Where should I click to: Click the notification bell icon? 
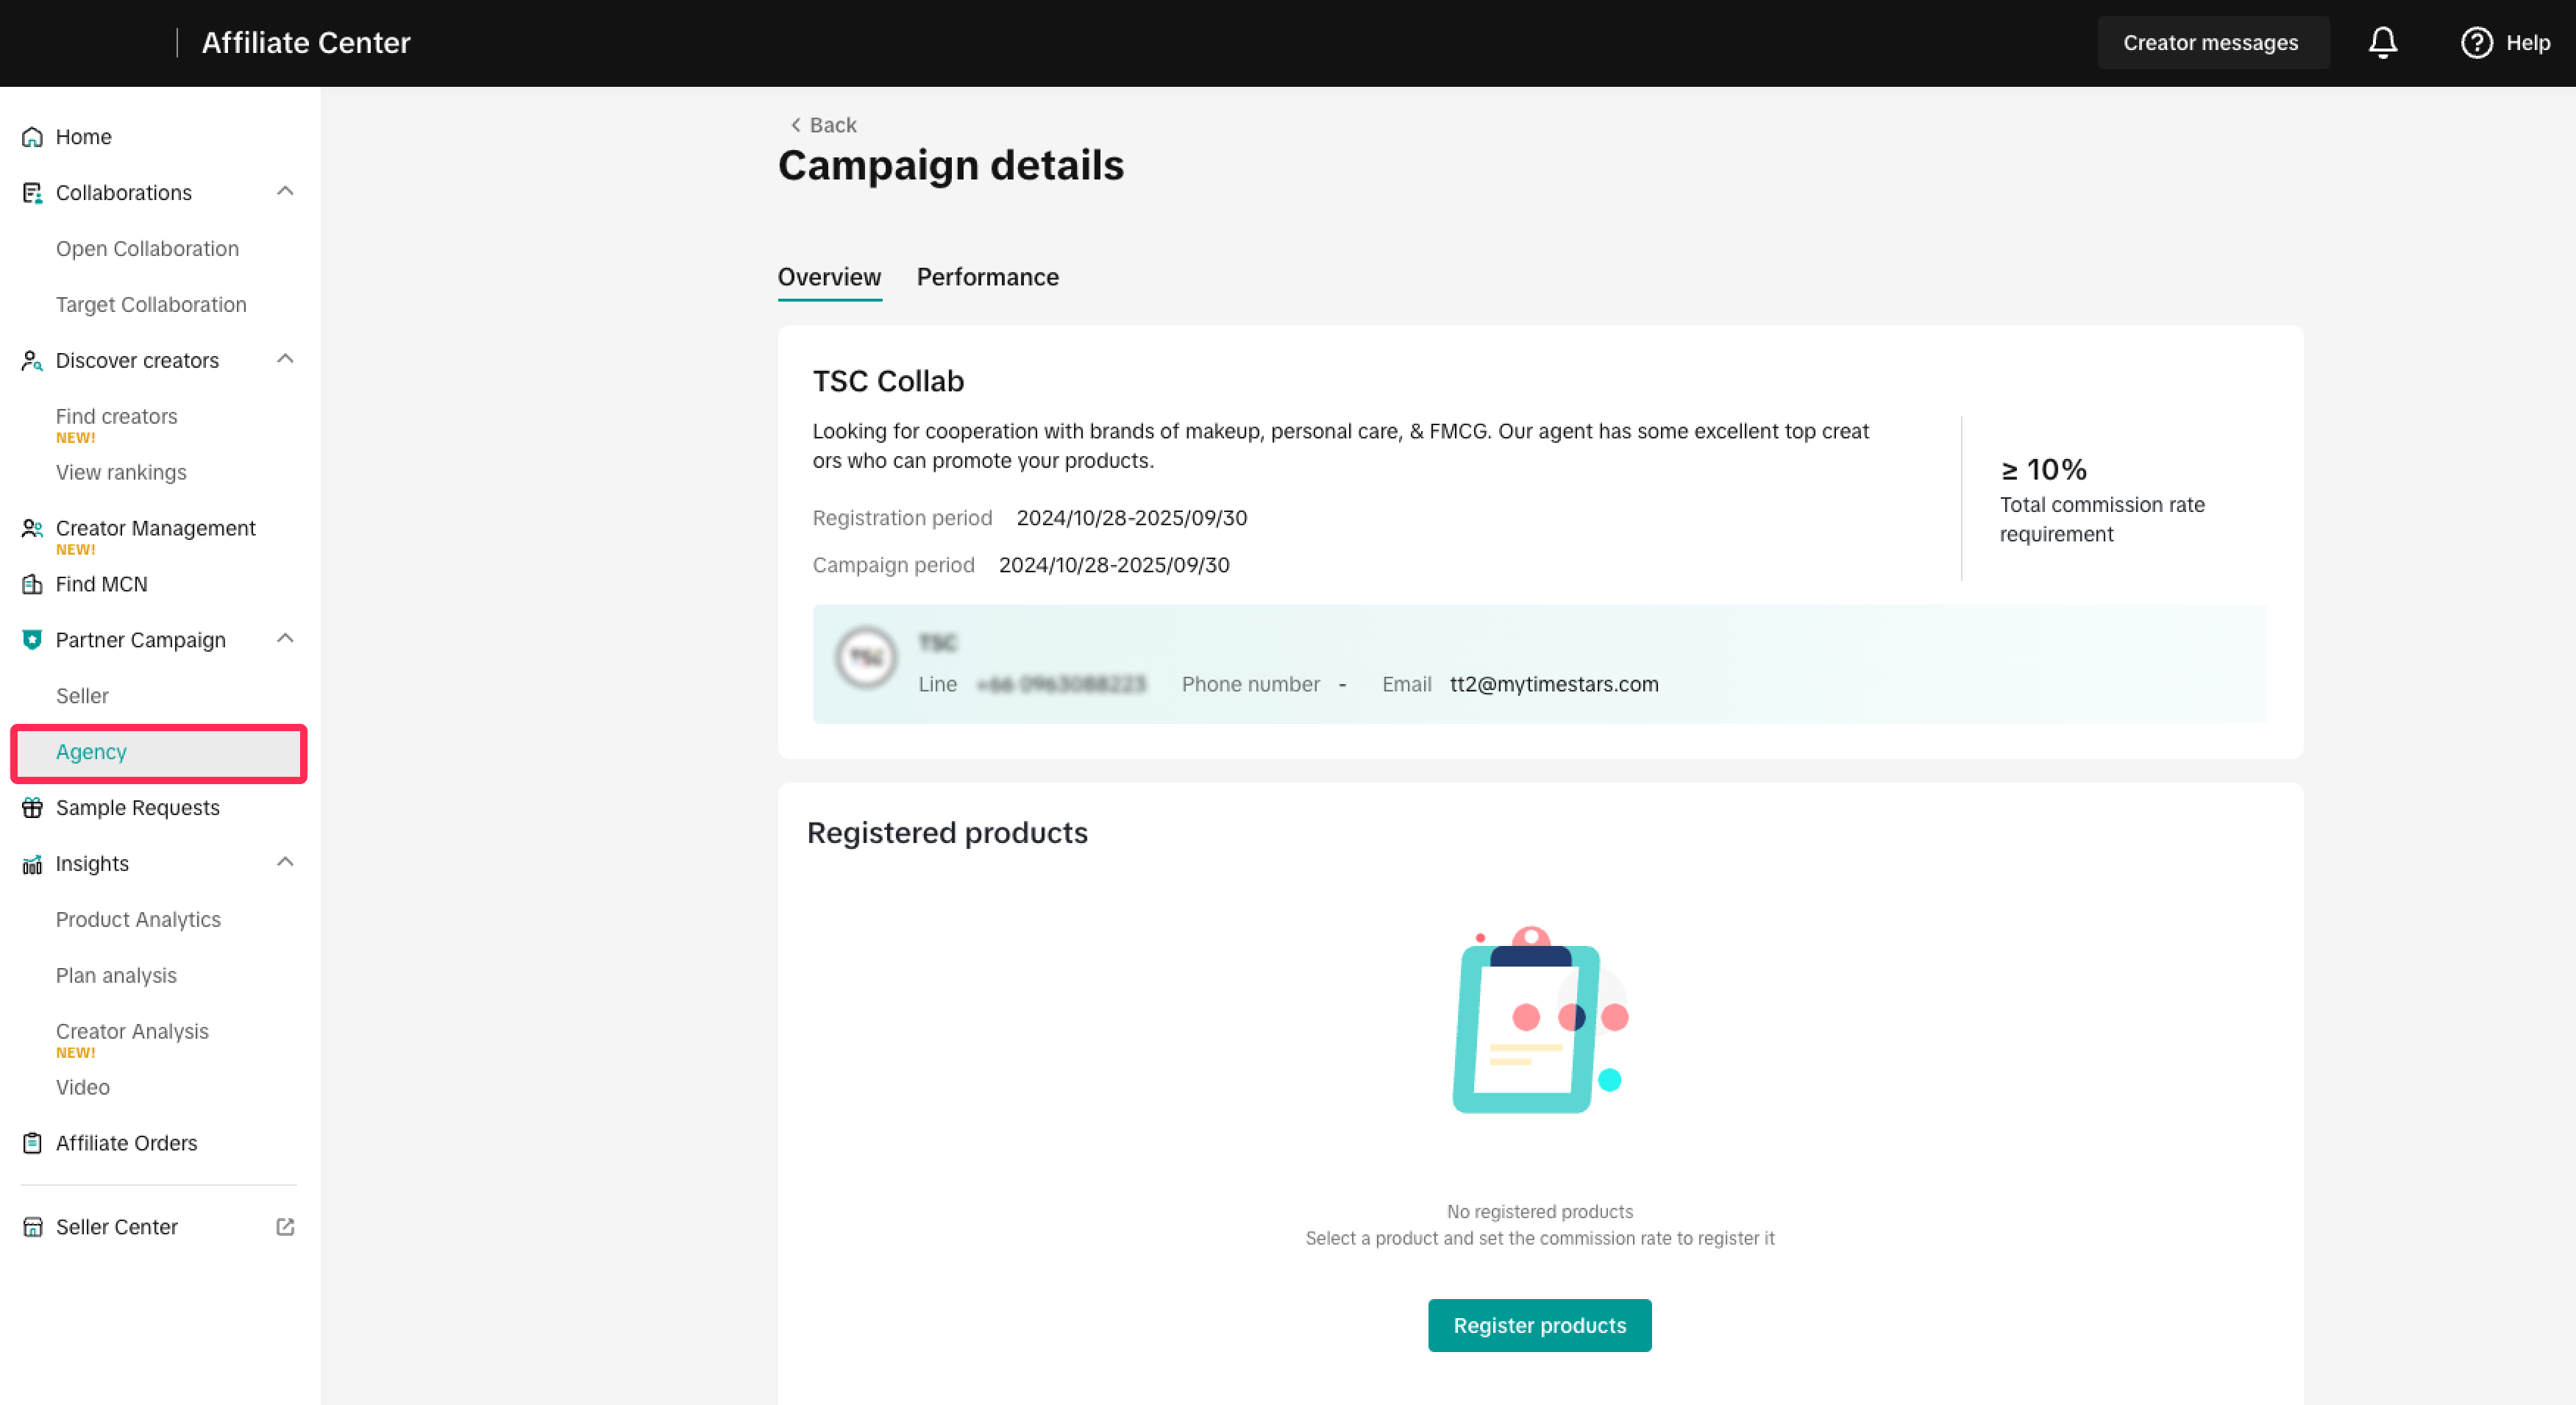pos(2382,42)
